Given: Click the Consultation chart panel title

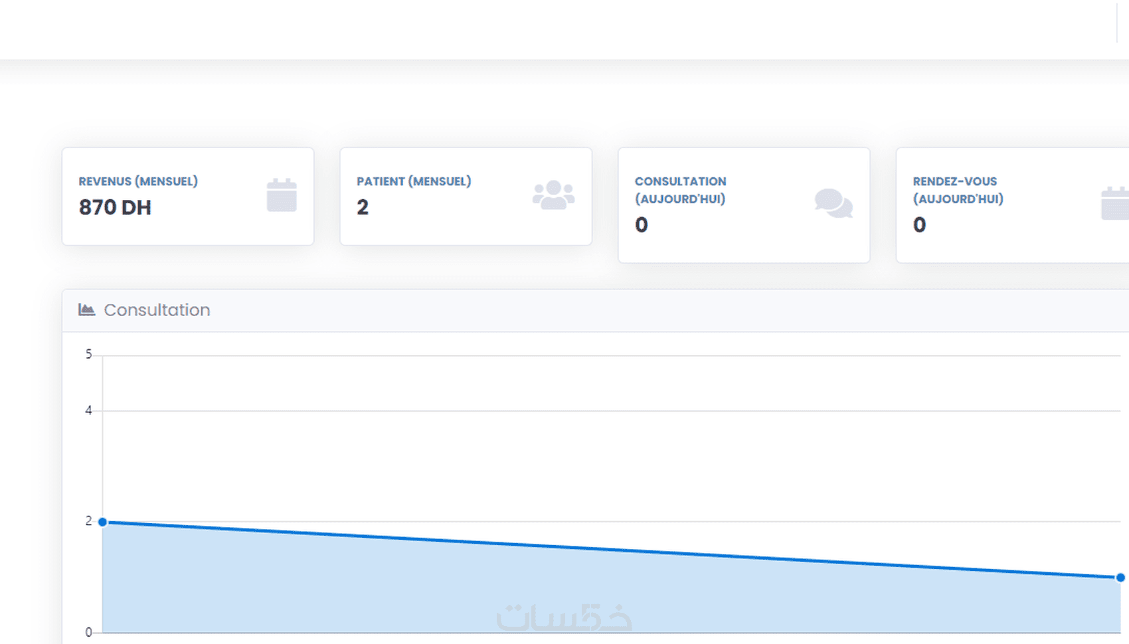Looking at the screenshot, I should click(157, 310).
